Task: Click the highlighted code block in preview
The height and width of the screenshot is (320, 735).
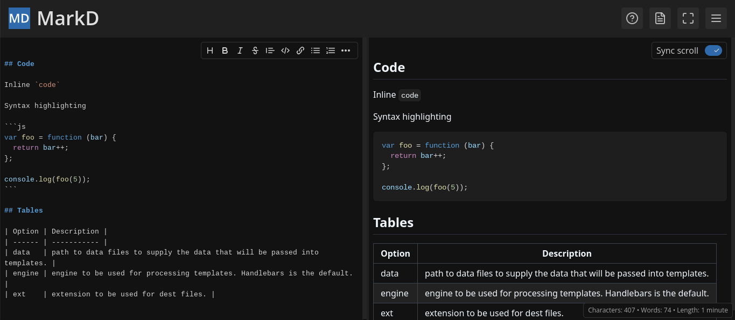Action: 550,166
